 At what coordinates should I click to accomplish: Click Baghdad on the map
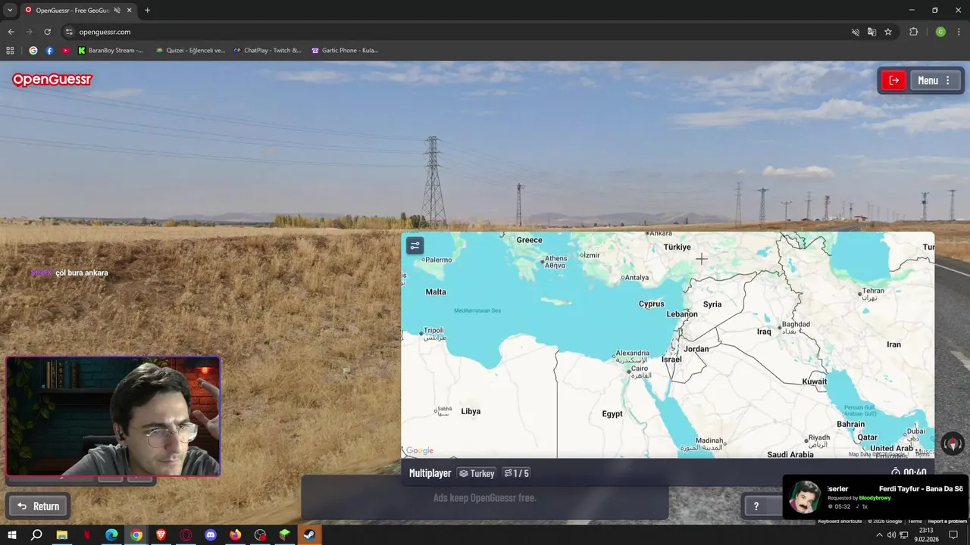pyautogui.click(x=795, y=327)
